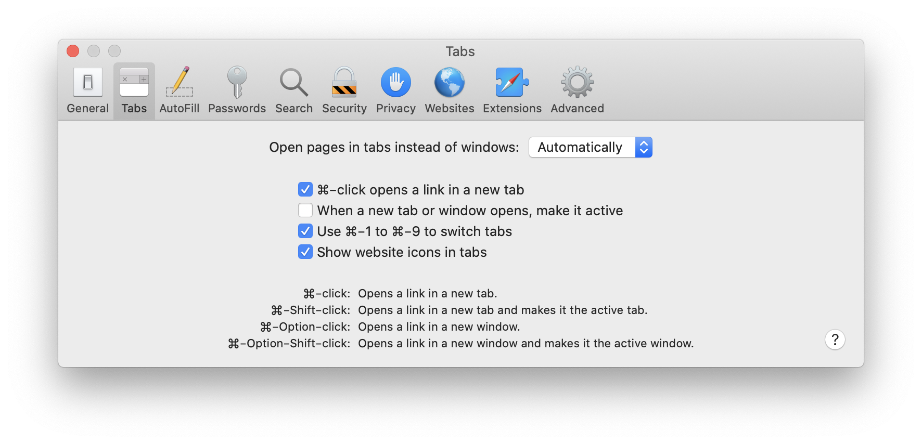This screenshot has width=922, height=444.
Task: Select the Tabs preferences icon
Action: 134,91
